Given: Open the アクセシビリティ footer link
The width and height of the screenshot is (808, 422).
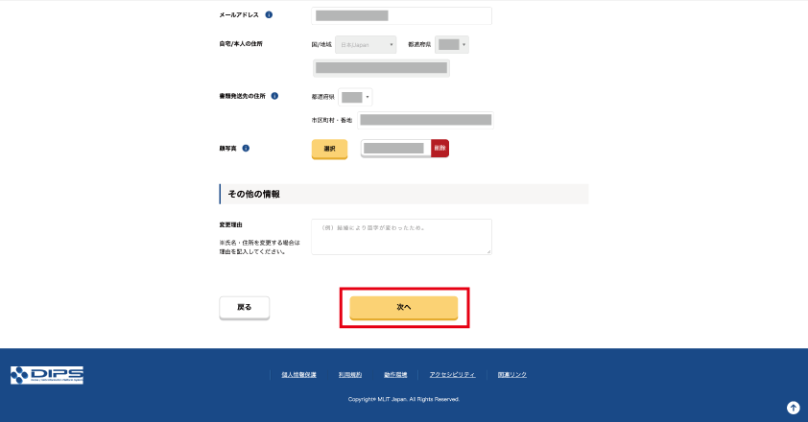Looking at the screenshot, I should pos(452,375).
